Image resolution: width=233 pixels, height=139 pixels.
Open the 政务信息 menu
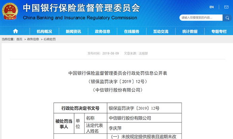pos(103,32)
